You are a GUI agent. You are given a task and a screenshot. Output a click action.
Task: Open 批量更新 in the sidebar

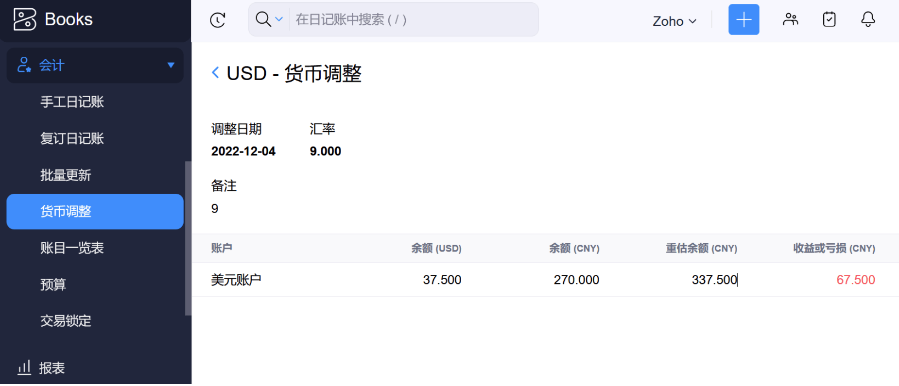coord(66,175)
